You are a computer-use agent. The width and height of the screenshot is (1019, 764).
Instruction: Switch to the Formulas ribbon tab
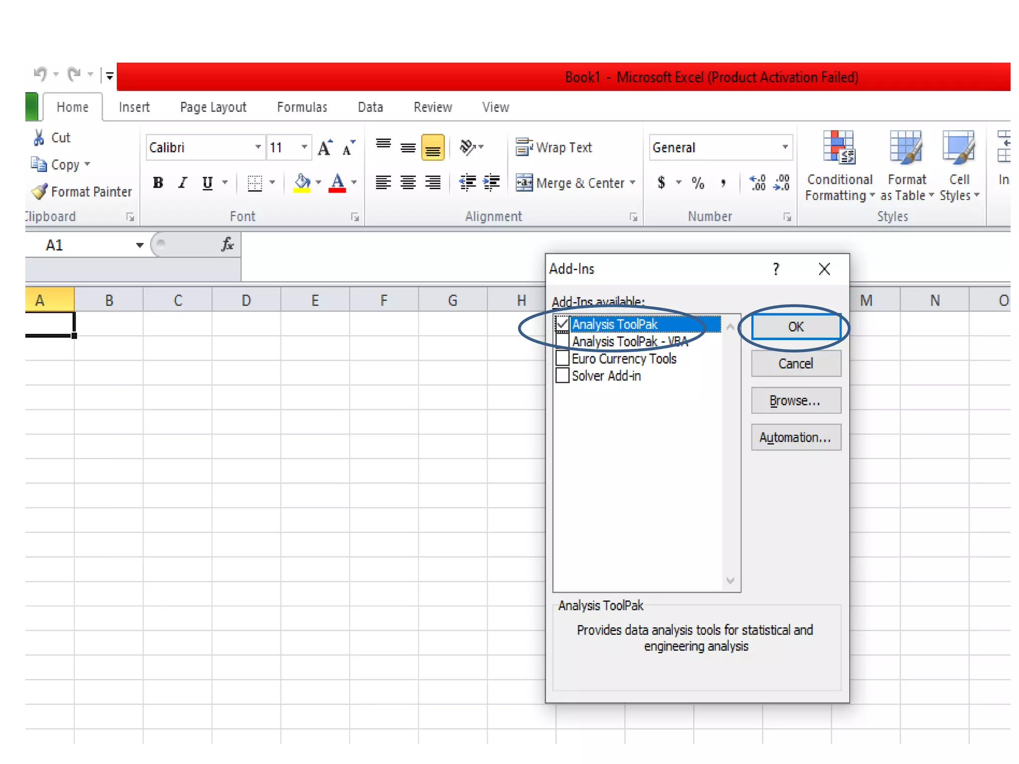pos(302,107)
